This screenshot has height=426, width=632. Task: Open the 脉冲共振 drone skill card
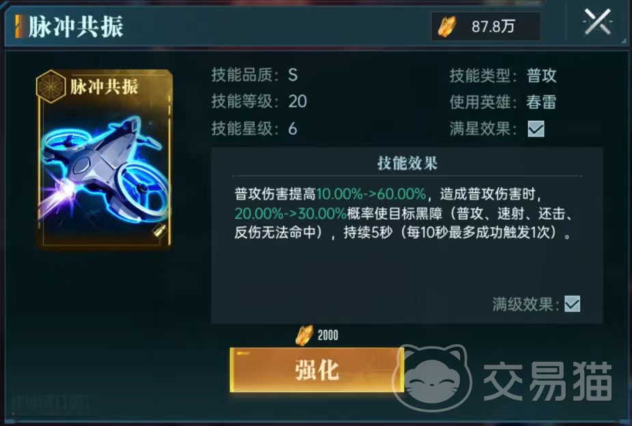(x=105, y=159)
